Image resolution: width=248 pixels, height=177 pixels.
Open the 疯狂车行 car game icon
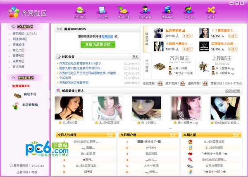coord(17,95)
